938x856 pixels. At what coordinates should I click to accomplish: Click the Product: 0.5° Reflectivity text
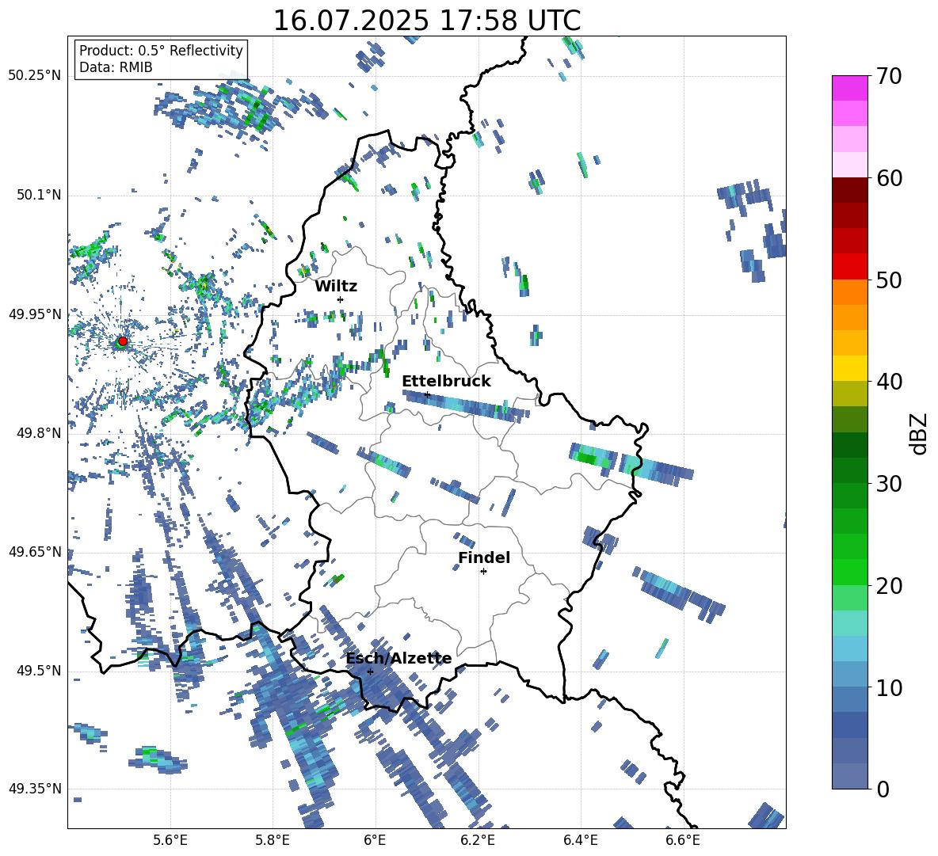click(161, 51)
